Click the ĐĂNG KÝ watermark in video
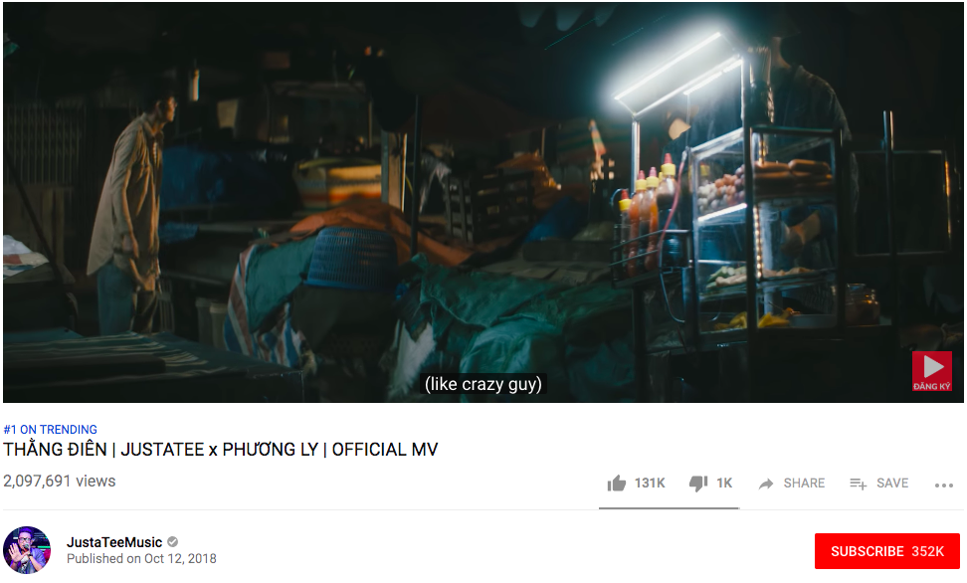The height and width of the screenshot is (583, 967). 932,371
